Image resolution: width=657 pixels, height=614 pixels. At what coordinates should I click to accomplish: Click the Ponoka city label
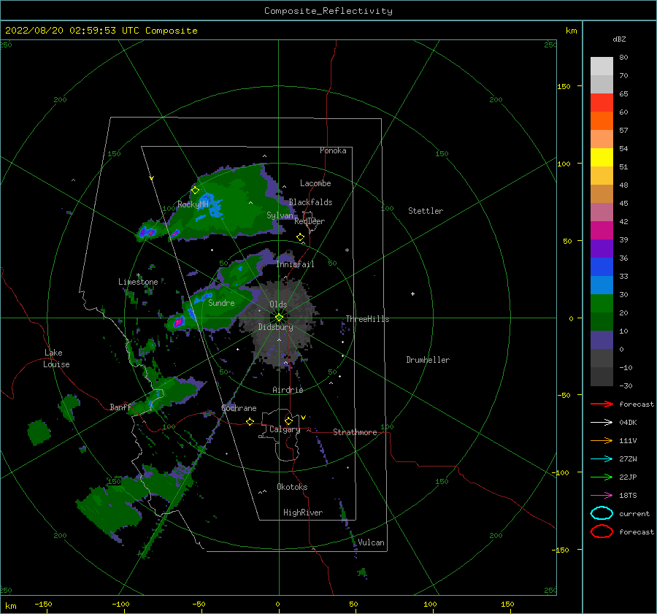click(333, 150)
